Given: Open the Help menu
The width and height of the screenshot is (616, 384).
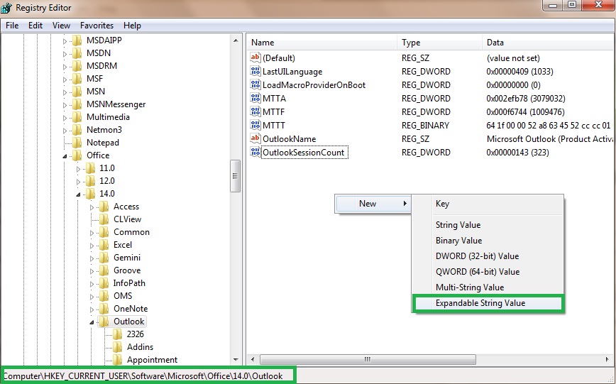Looking at the screenshot, I should [x=132, y=25].
